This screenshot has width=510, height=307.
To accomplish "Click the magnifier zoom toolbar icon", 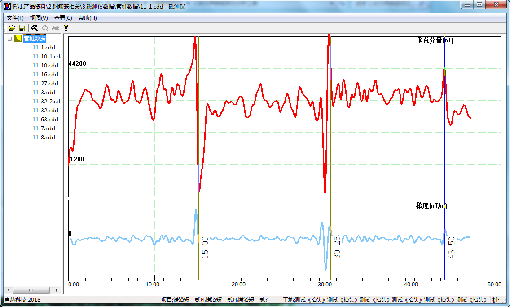I will 45,28.
